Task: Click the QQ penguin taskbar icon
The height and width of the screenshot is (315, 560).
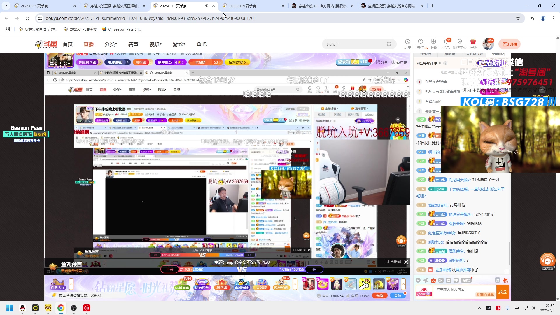Action: 22,308
